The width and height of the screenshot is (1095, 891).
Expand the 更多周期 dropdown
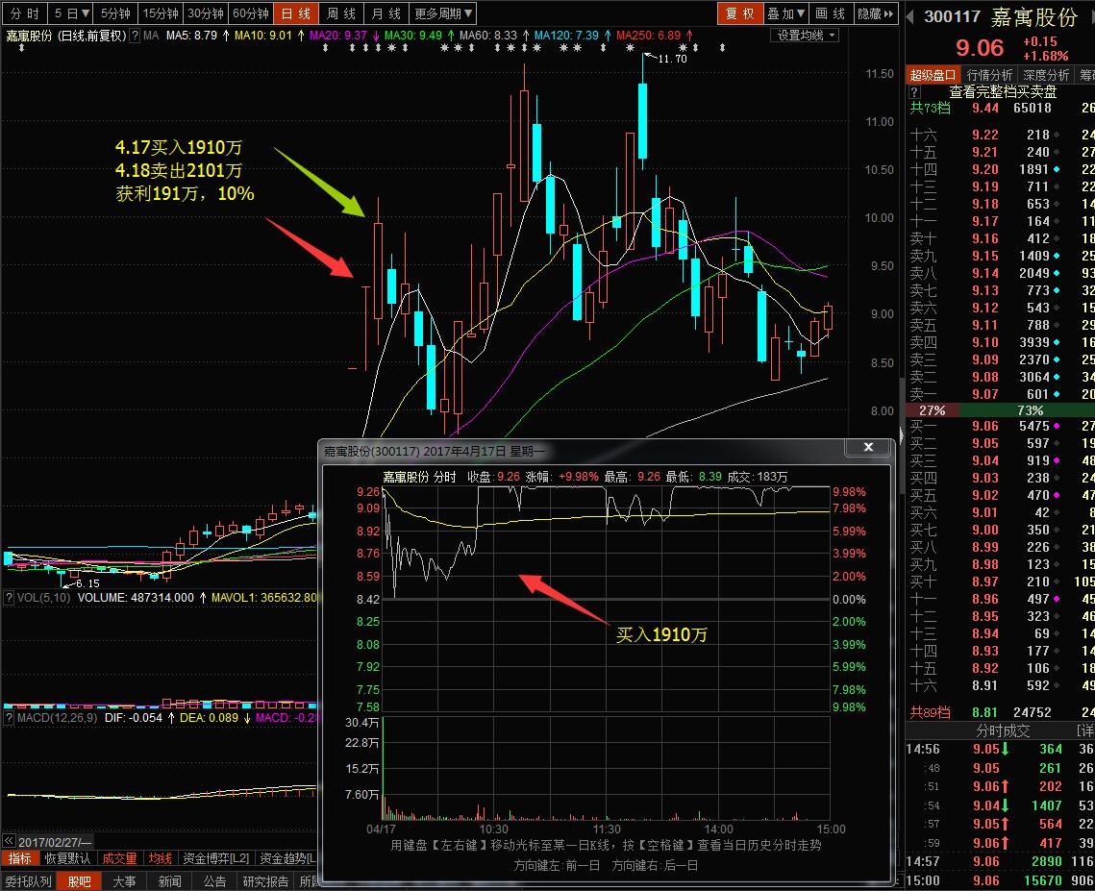pos(443,13)
